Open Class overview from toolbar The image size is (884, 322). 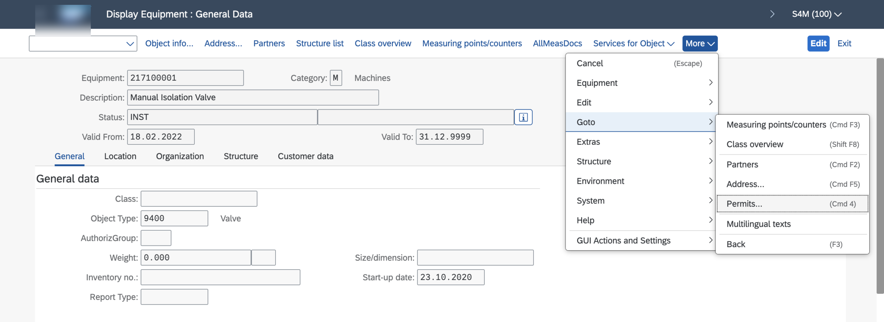click(x=383, y=43)
